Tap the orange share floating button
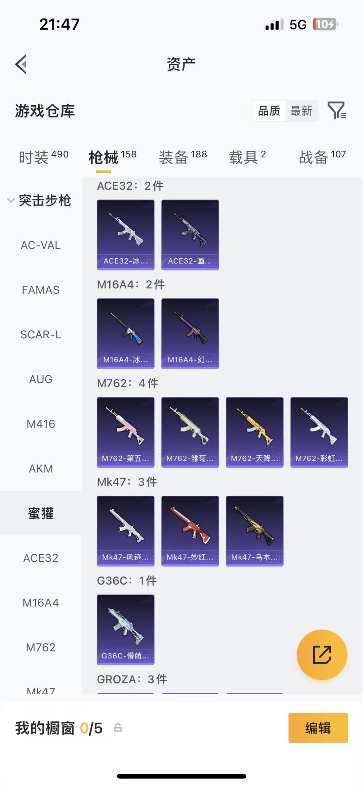Image resolution: width=363 pixels, height=786 pixels. click(x=322, y=654)
